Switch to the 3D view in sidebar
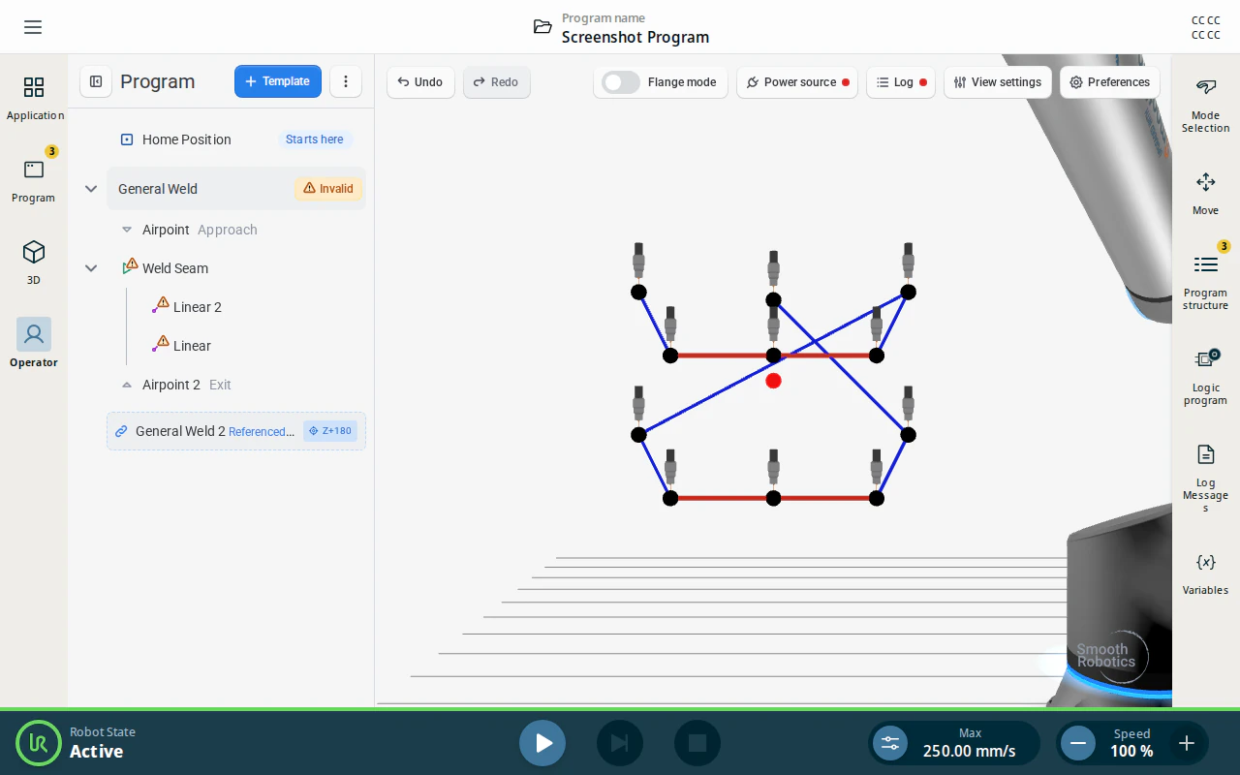 pyautogui.click(x=34, y=263)
